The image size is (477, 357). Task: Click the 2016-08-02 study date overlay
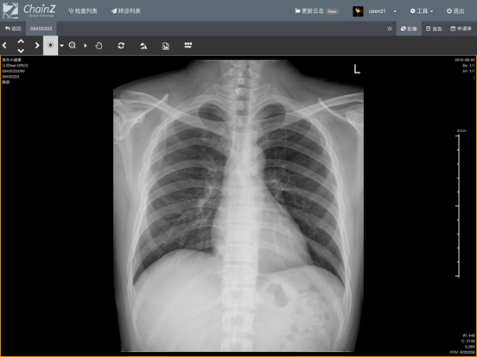pyautogui.click(x=465, y=60)
